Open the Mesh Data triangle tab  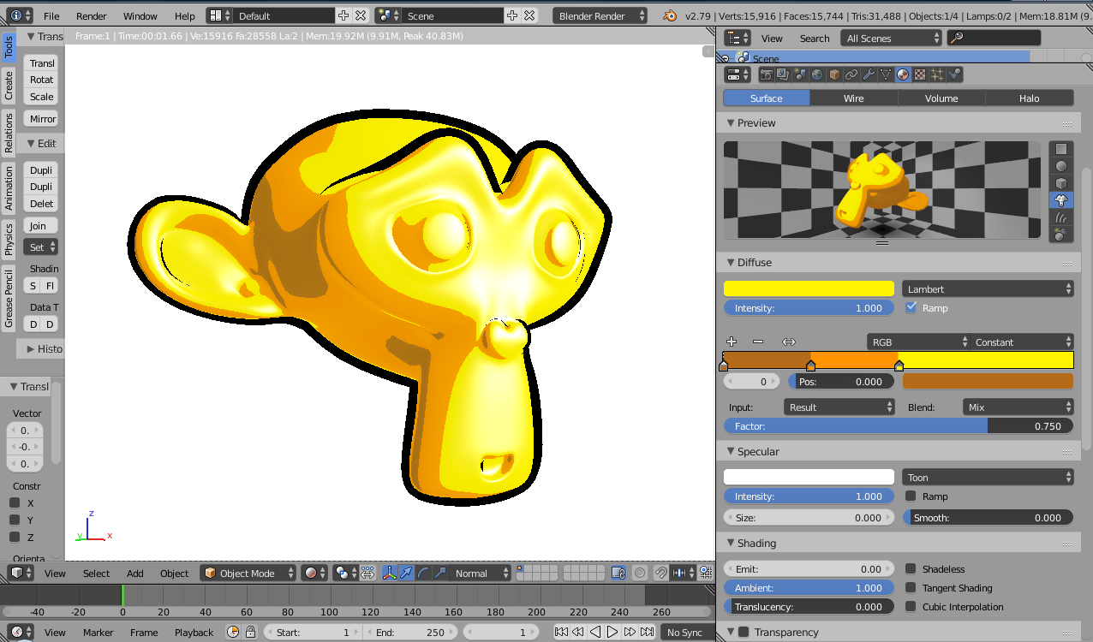pyautogui.click(x=886, y=74)
